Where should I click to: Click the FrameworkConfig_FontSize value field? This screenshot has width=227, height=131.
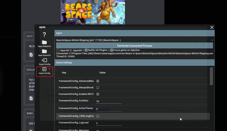coord(109,101)
